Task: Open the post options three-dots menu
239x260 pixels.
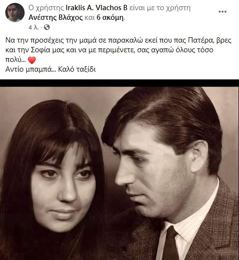Action: click(x=223, y=12)
